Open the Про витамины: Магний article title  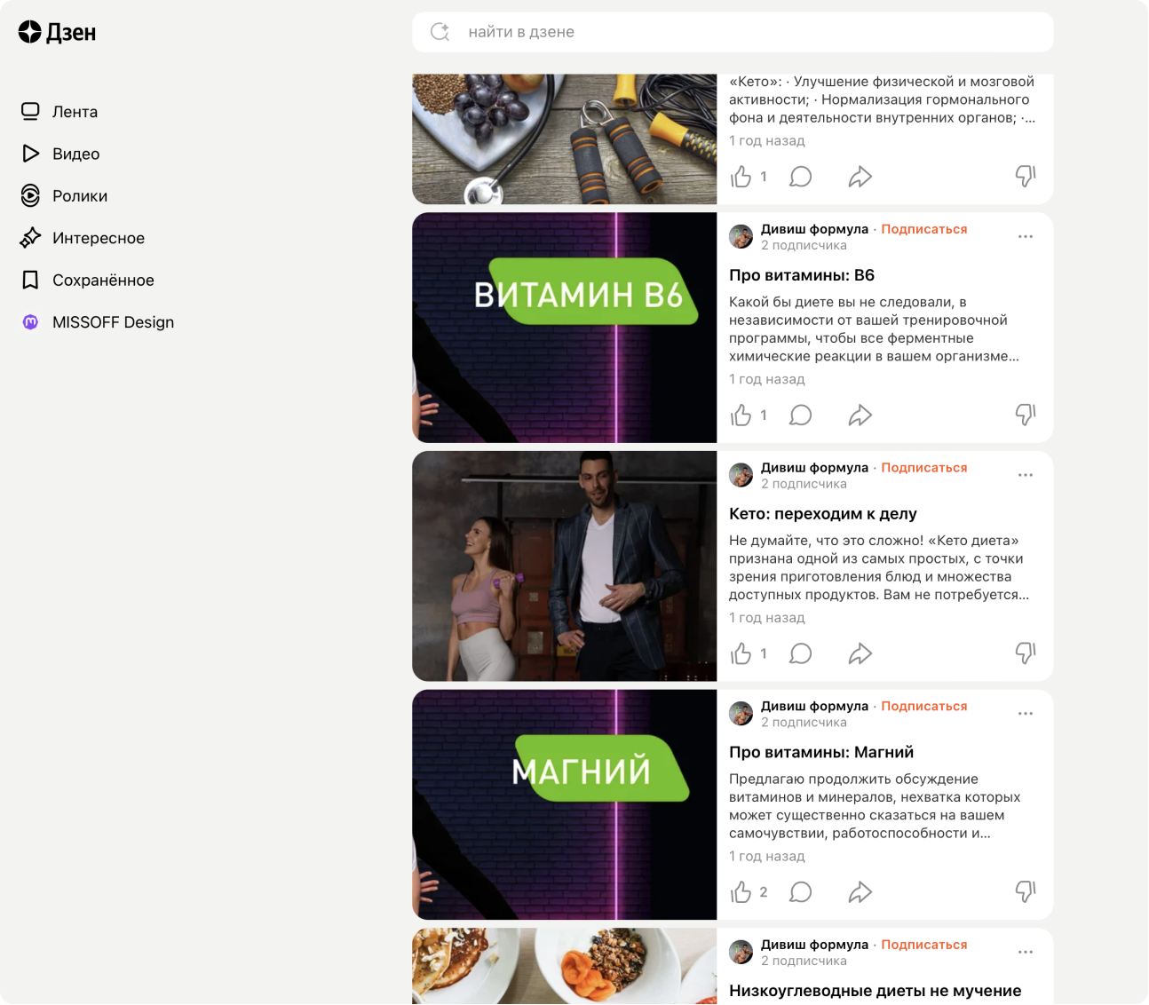(x=821, y=752)
